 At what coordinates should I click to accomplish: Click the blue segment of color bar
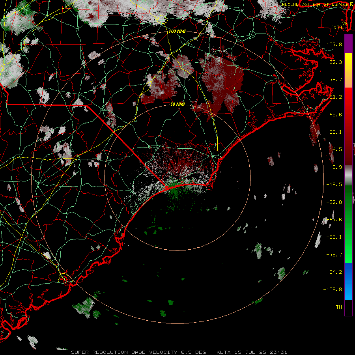[x=348, y=281]
